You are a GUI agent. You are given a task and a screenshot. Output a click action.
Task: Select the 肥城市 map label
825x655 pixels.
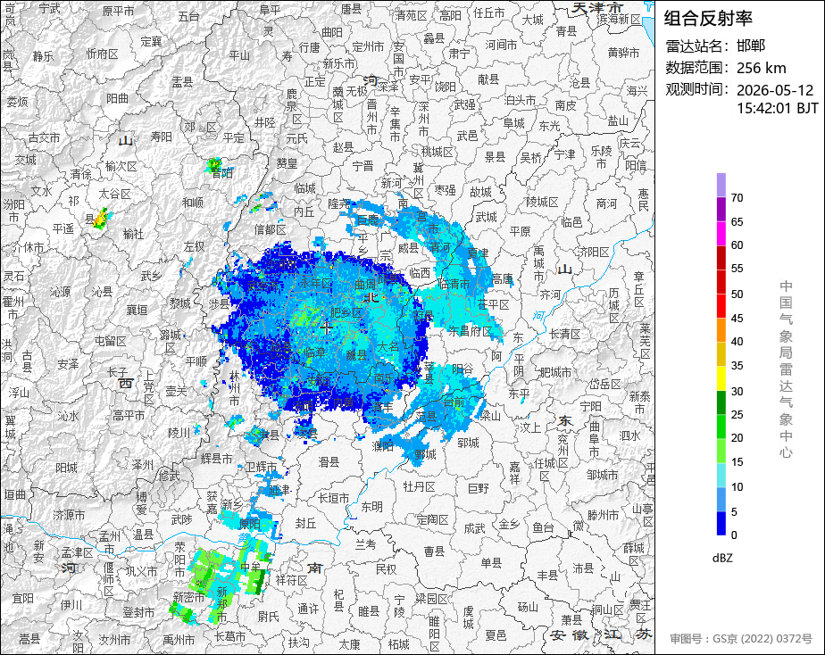pyautogui.click(x=555, y=373)
